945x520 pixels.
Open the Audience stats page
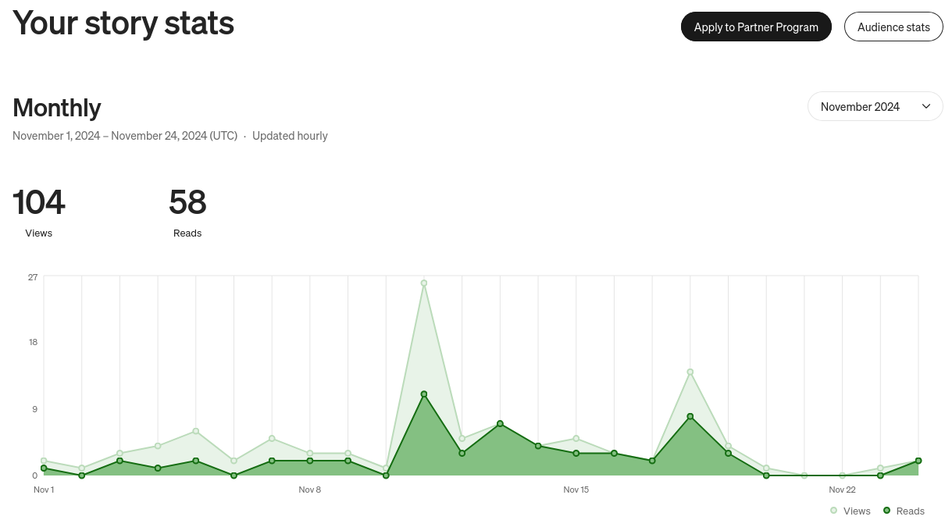(x=893, y=27)
